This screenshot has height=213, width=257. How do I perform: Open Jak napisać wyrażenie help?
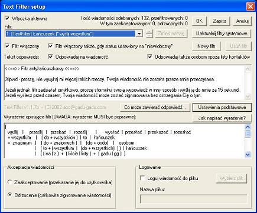(x=222, y=118)
